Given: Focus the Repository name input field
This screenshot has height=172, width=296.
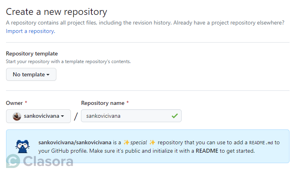Looking at the screenshot, I should point(126,116).
